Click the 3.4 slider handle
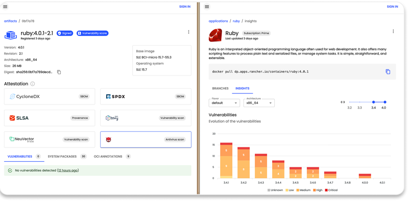Viewport: 408px width, 201px height. pyautogui.click(x=373, y=102)
